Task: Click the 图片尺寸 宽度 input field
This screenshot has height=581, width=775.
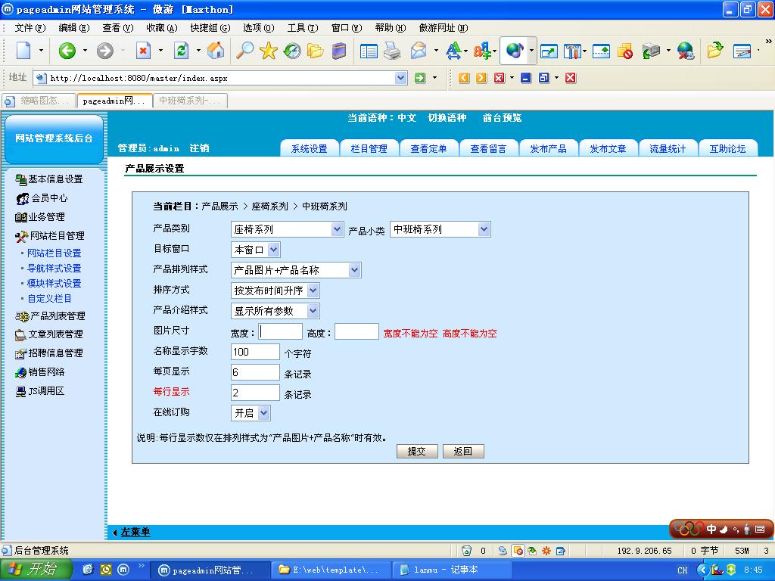Action: [281, 331]
